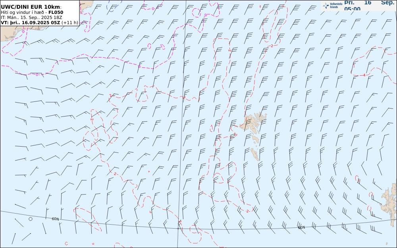Click the 60N label nearest the calm-wind circle

(56, 219)
